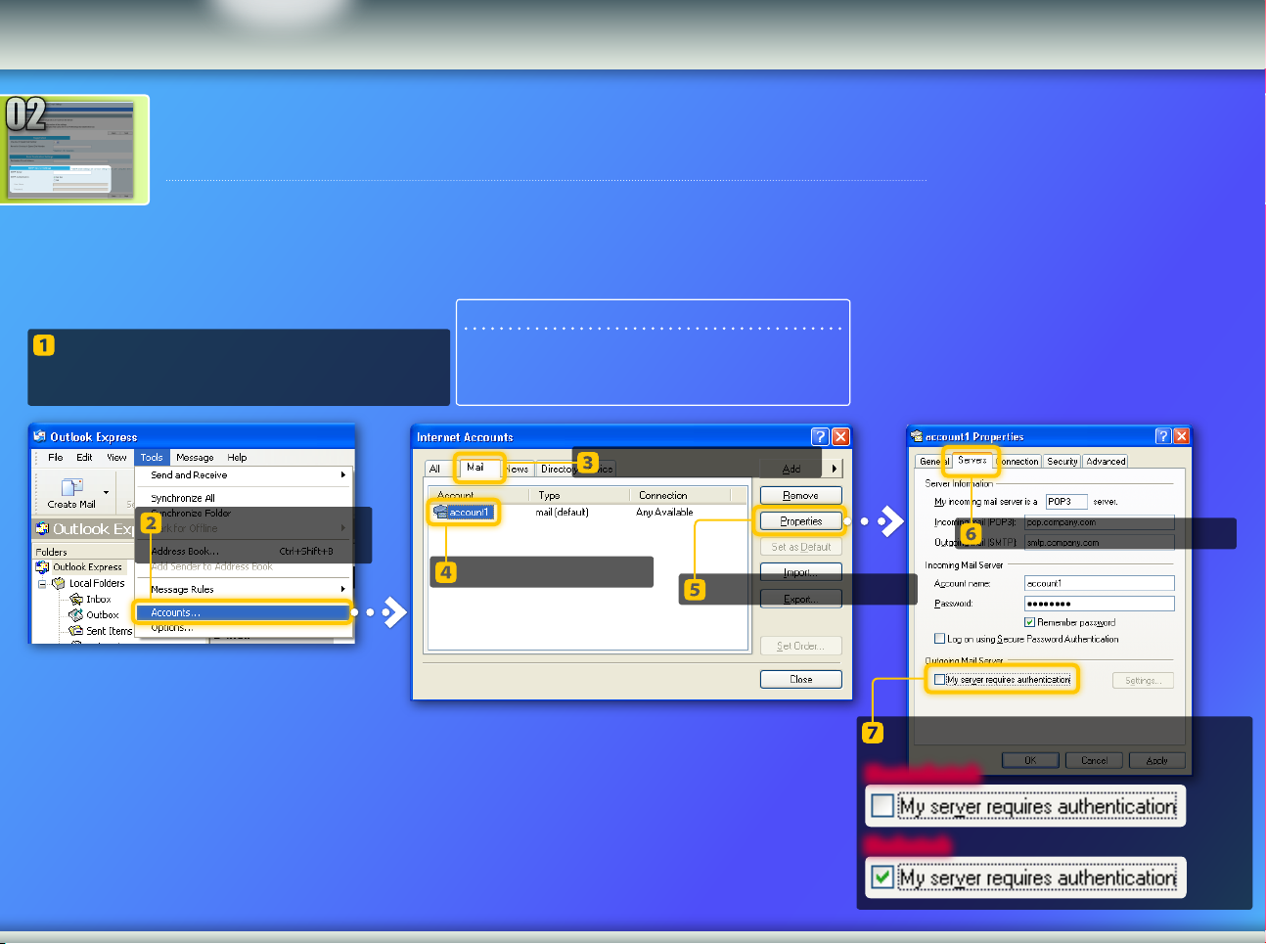The height and width of the screenshot is (944, 1266).
Task: Click the Set as Default button
Action: tap(800, 547)
